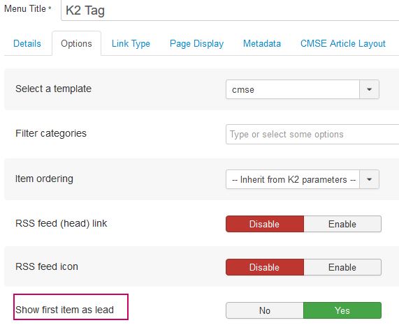Switch to the Link Type tab

131,43
